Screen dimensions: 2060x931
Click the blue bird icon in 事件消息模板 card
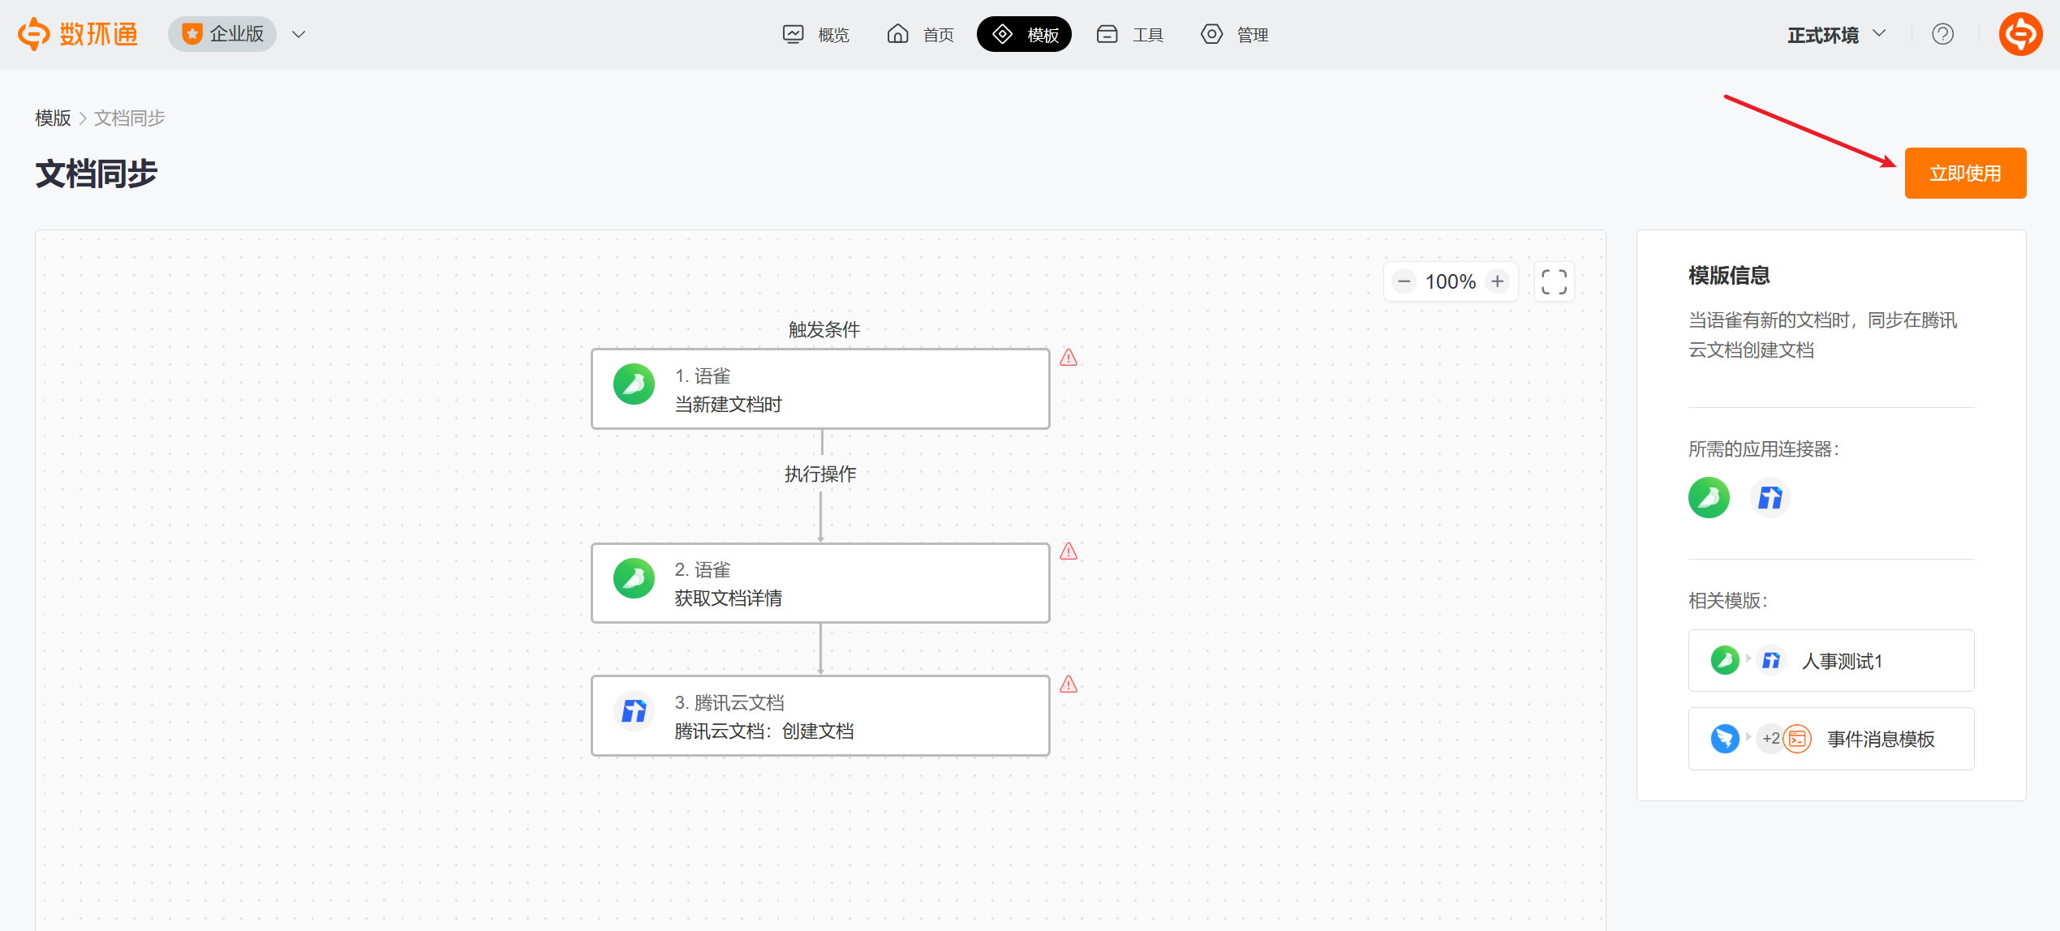pyautogui.click(x=1724, y=739)
